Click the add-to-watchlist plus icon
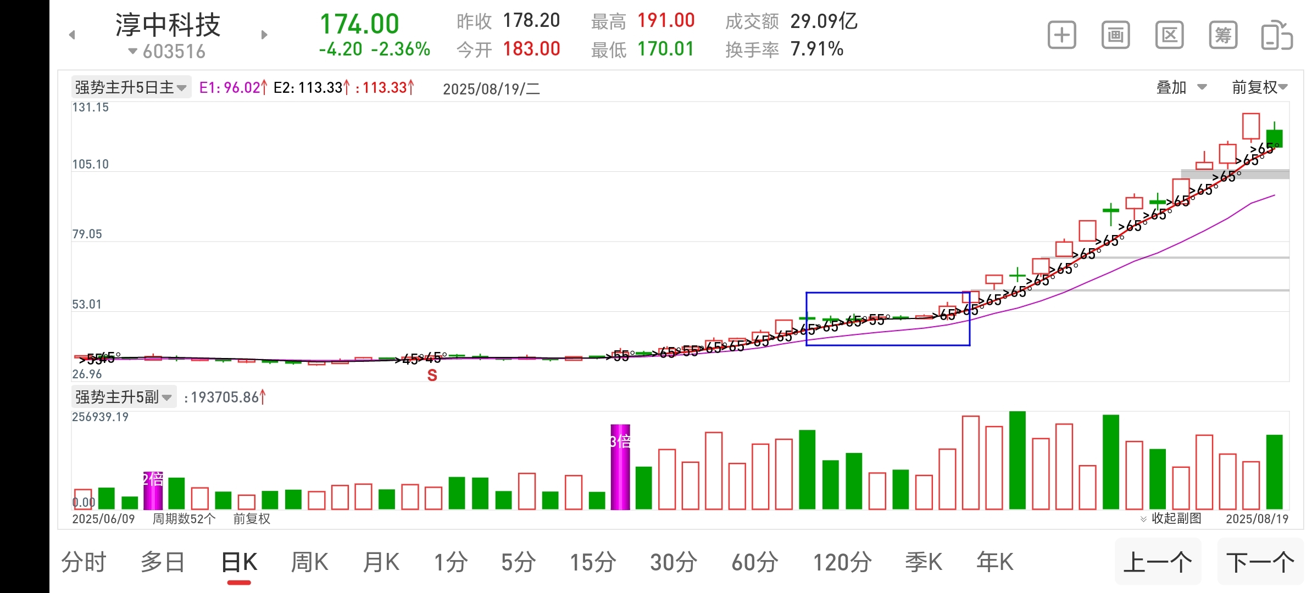 click(x=1061, y=36)
